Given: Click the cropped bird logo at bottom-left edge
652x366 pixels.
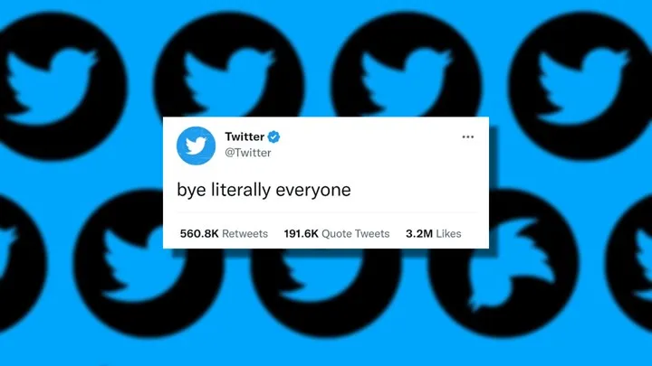Looking at the screenshot, I should (21, 264).
